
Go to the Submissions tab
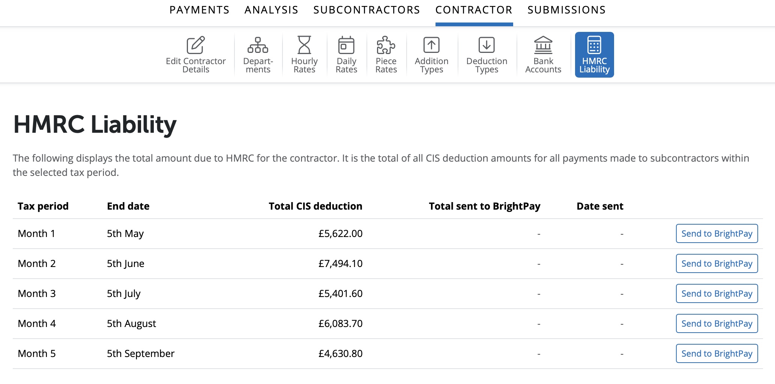tap(566, 10)
